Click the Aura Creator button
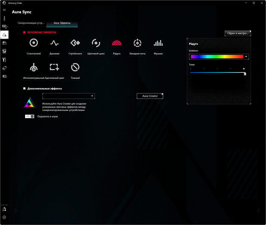 [150, 96]
